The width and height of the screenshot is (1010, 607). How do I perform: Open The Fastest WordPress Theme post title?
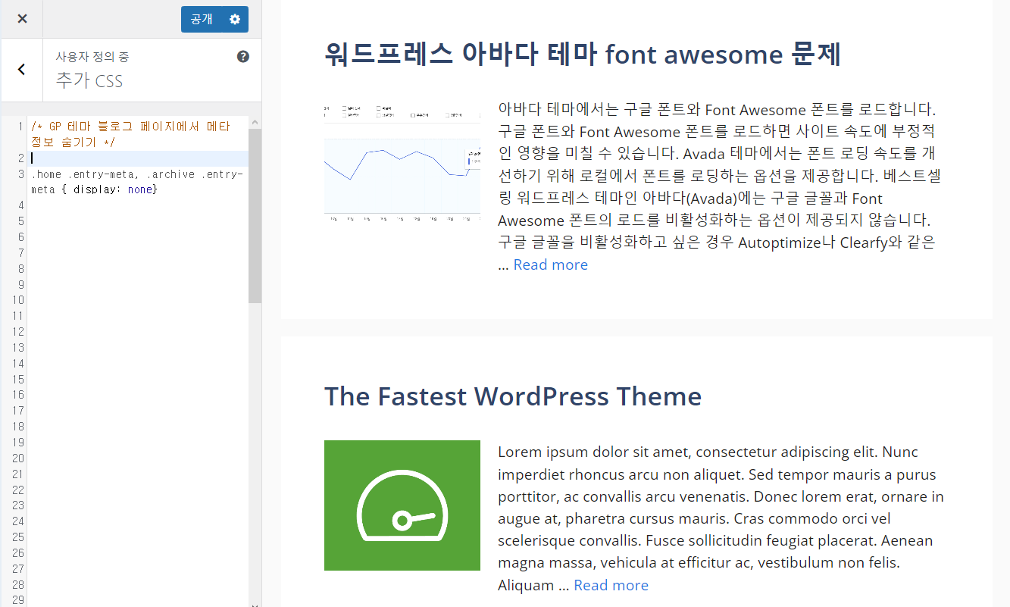coord(513,396)
